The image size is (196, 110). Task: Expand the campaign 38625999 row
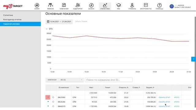(48, 97)
